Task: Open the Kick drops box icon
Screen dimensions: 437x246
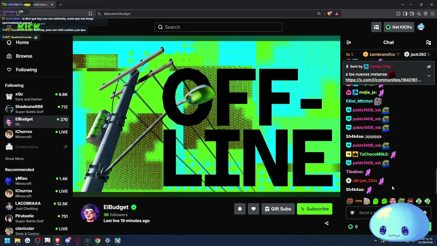Action: point(376,27)
